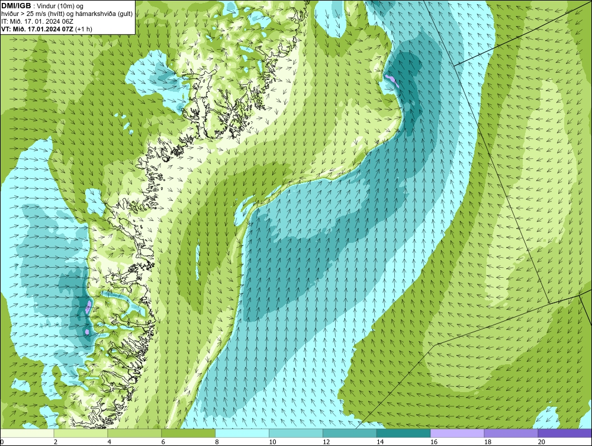Click legend label '14'

380,442
